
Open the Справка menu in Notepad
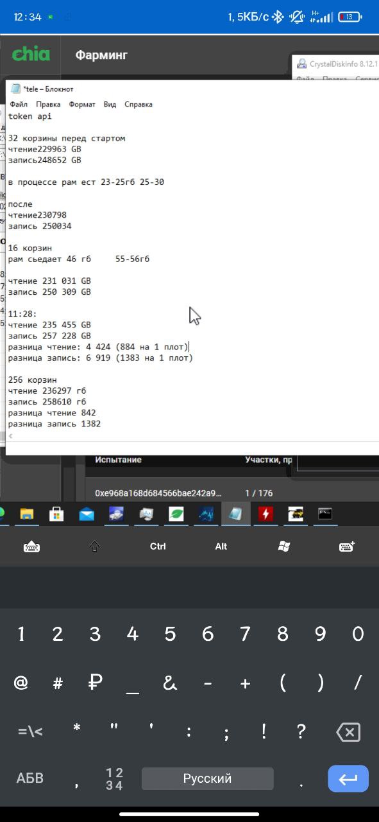click(x=139, y=104)
